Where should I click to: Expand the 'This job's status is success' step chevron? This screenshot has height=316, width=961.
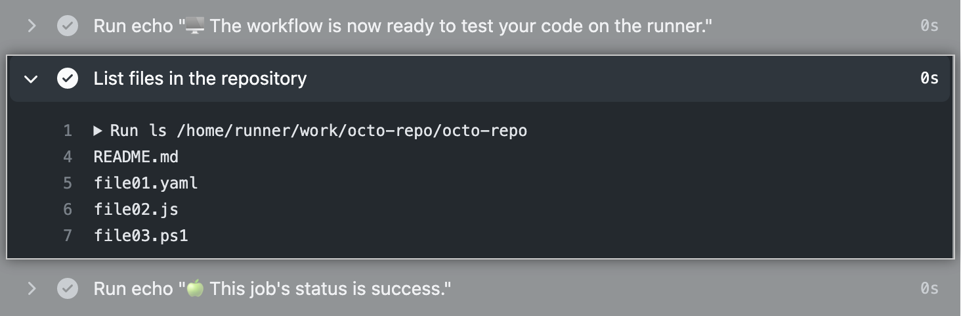coord(31,288)
